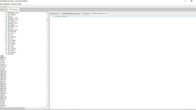Screen dimensions: 196x110
Task: Switch to the Class...Retriever.class tab
Action: [72, 13]
